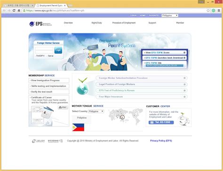The width and height of the screenshot is (223, 171).
Task: Click arrow icon on Legal Position row
Action: [184, 84]
